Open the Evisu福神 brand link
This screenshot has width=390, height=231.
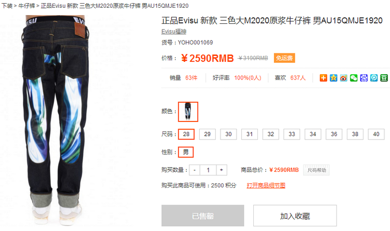pos(174,32)
